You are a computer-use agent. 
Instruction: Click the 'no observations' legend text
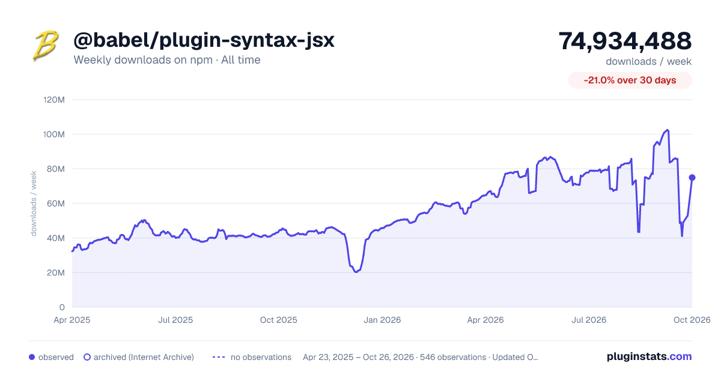261,357
